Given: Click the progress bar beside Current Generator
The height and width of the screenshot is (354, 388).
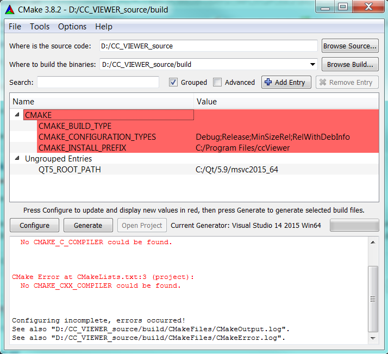Looking at the screenshot, I should click(x=354, y=225).
